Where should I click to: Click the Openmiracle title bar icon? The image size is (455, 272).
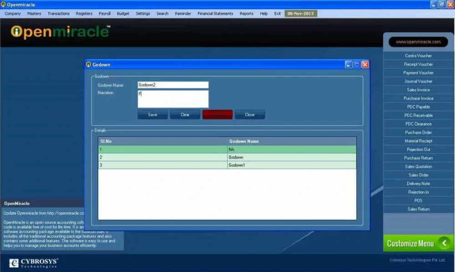[x=3, y=5]
